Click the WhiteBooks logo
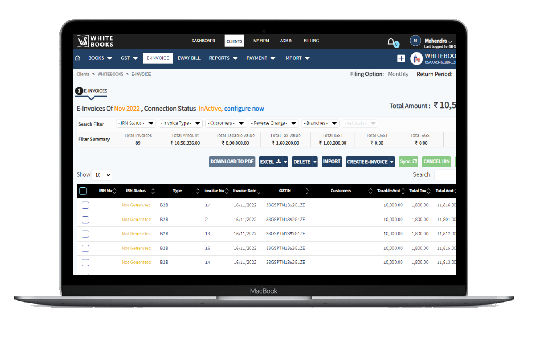This screenshot has height=344, width=543. [95, 41]
